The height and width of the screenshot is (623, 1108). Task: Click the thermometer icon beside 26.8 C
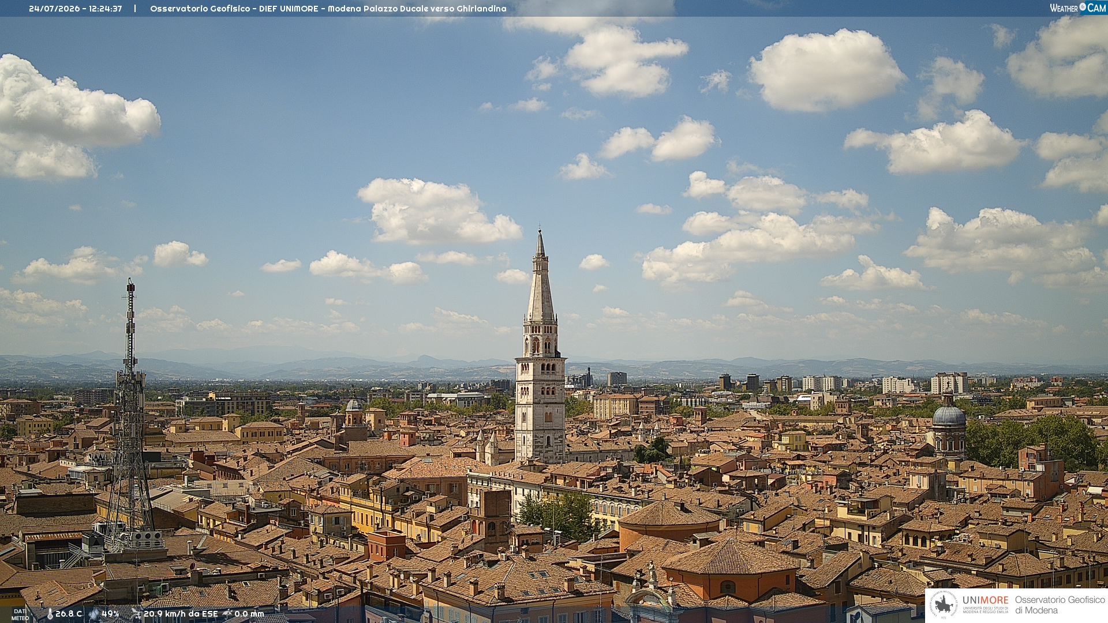(50, 614)
